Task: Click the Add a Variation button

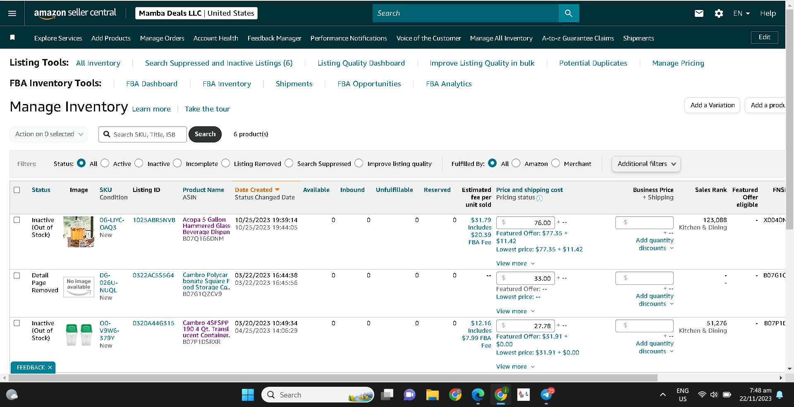Action: pyautogui.click(x=712, y=105)
